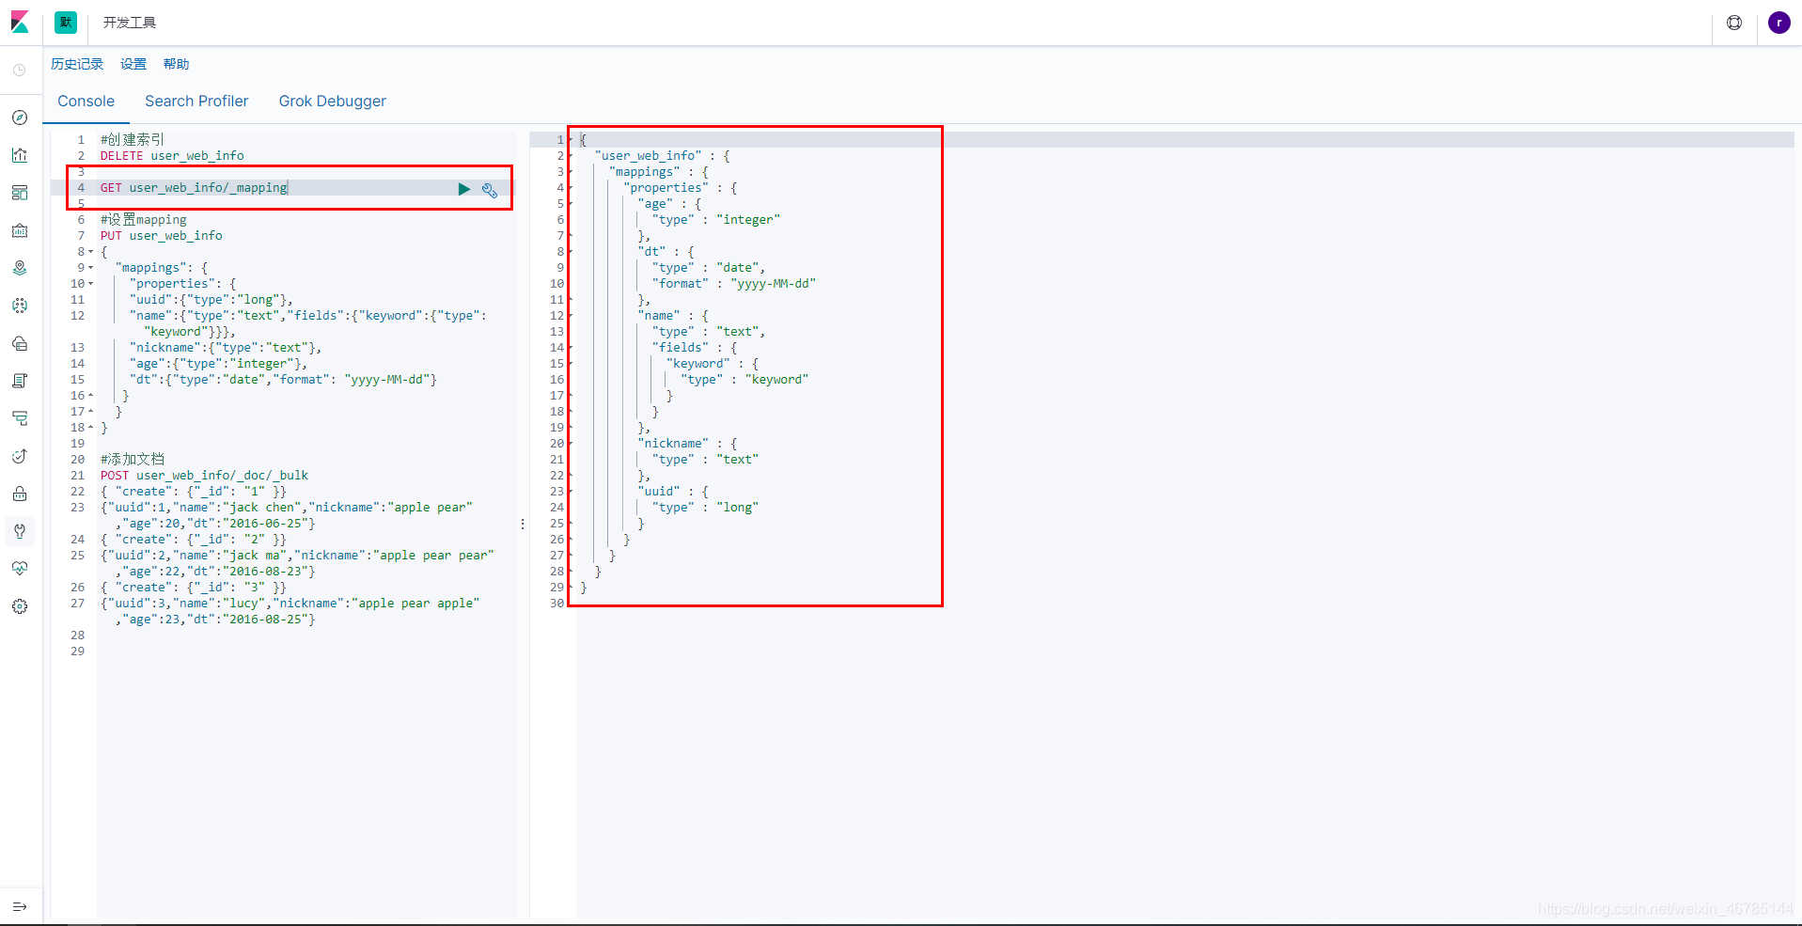
Task: Open the help menu icon in header
Action: pyautogui.click(x=1734, y=23)
